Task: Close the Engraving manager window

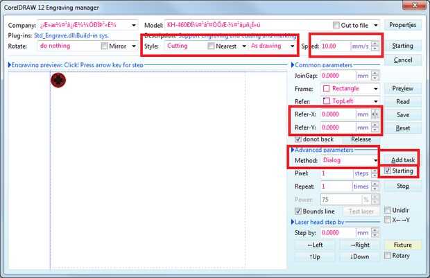Action: pyautogui.click(x=414, y=6)
